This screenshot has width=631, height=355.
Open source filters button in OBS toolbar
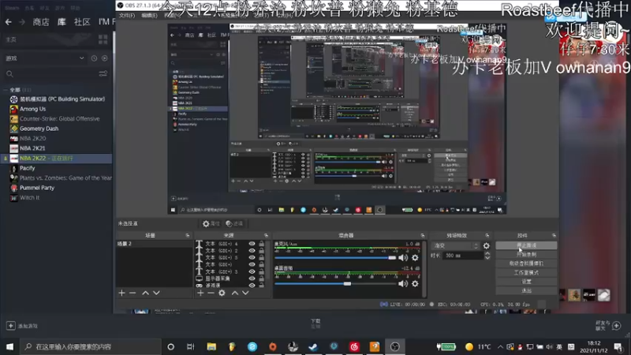point(234,223)
